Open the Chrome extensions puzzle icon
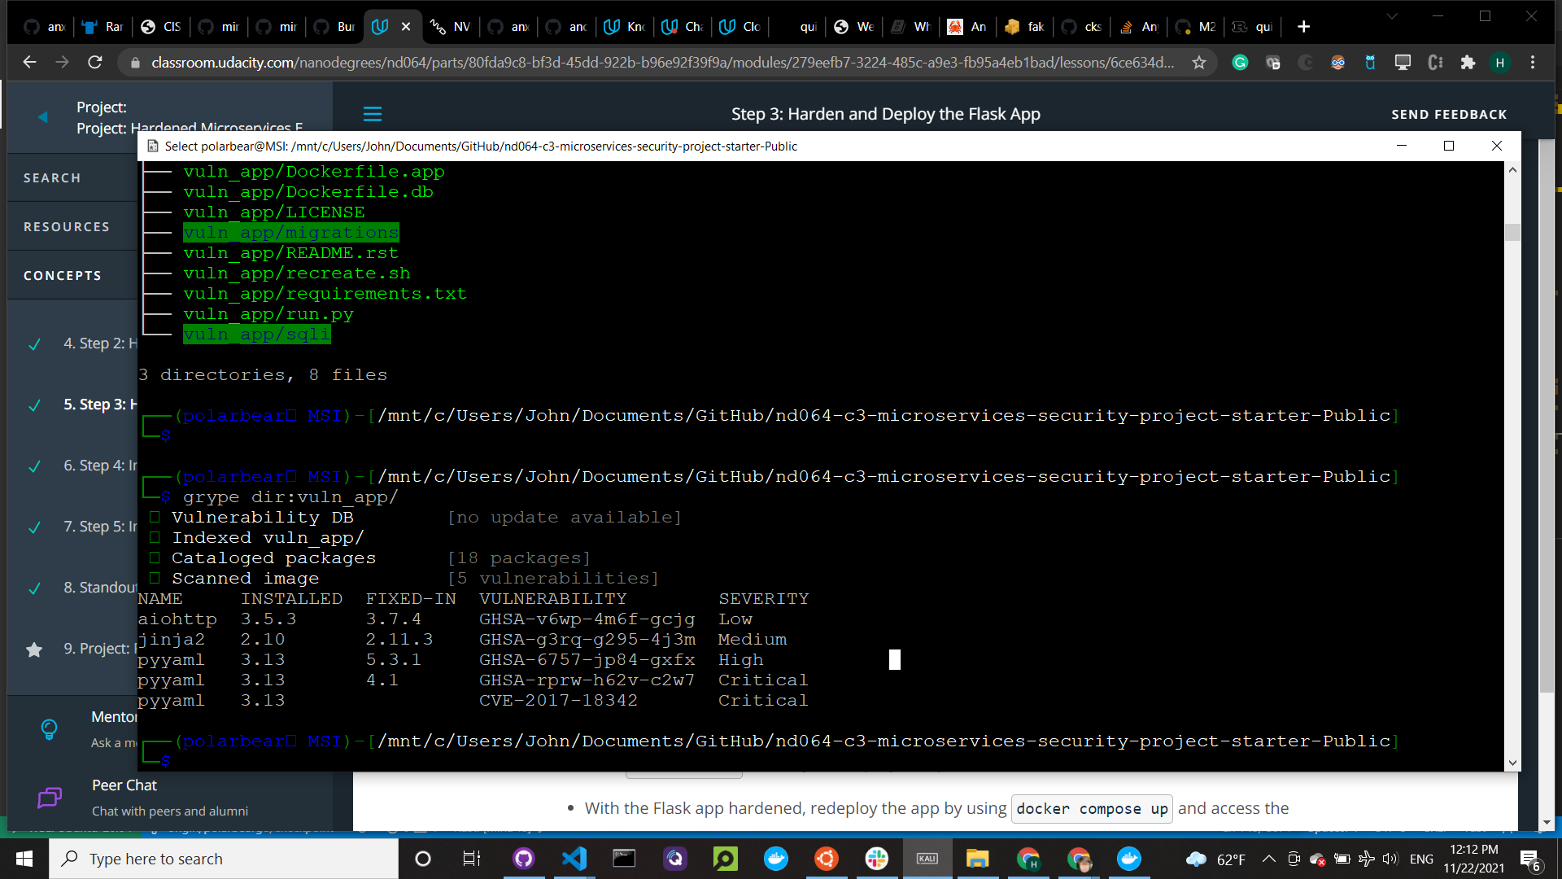 [1468, 63]
